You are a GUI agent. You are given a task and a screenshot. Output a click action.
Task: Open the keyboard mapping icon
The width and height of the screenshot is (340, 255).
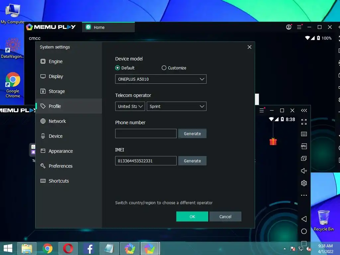tap(304, 134)
